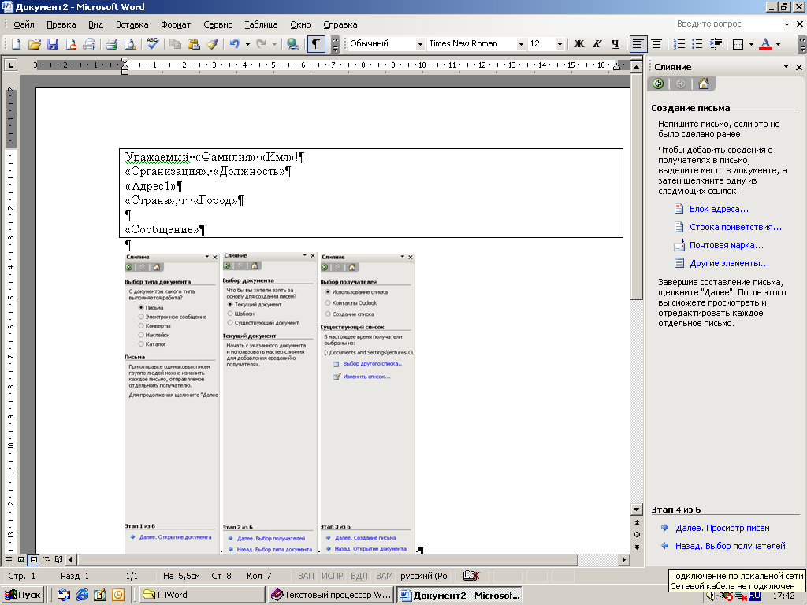Click the horizontal scrollbar thumb
The height and width of the screenshot is (605, 807).
pos(327,559)
